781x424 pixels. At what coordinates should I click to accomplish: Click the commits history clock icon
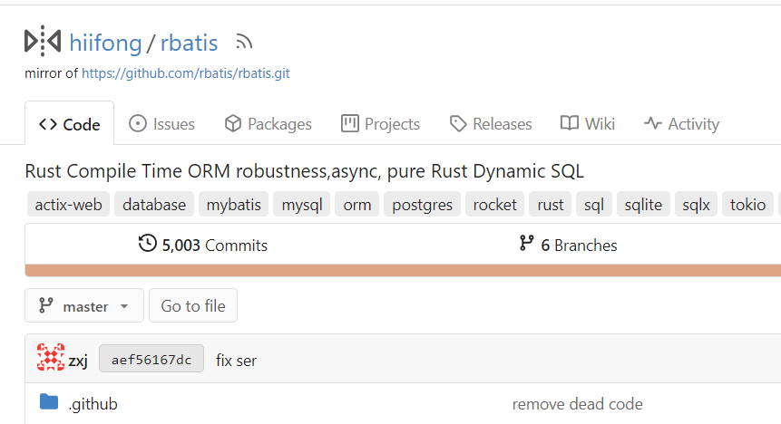pyautogui.click(x=148, y=244)
